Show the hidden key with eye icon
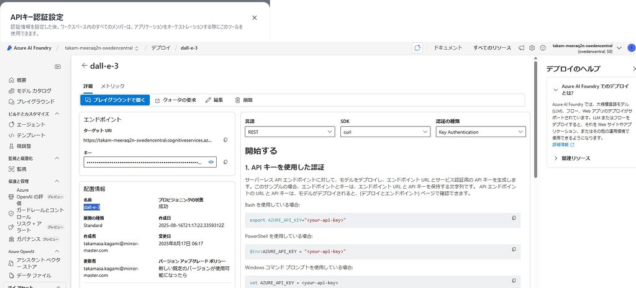636x288 pixels. [211, 162]
